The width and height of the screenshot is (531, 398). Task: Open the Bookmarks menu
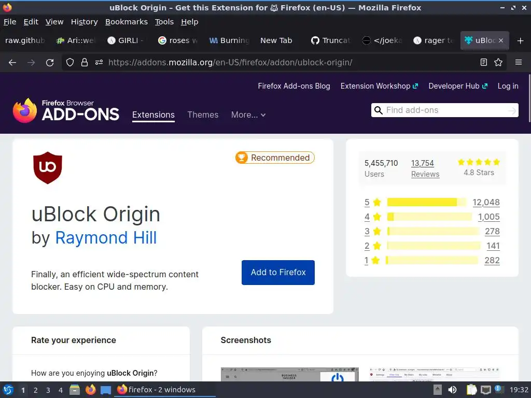(127, 22)
